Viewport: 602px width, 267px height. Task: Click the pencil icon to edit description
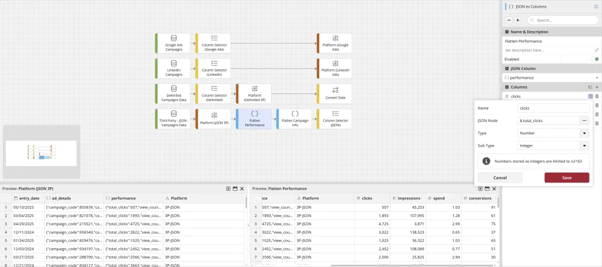[597, 50]
